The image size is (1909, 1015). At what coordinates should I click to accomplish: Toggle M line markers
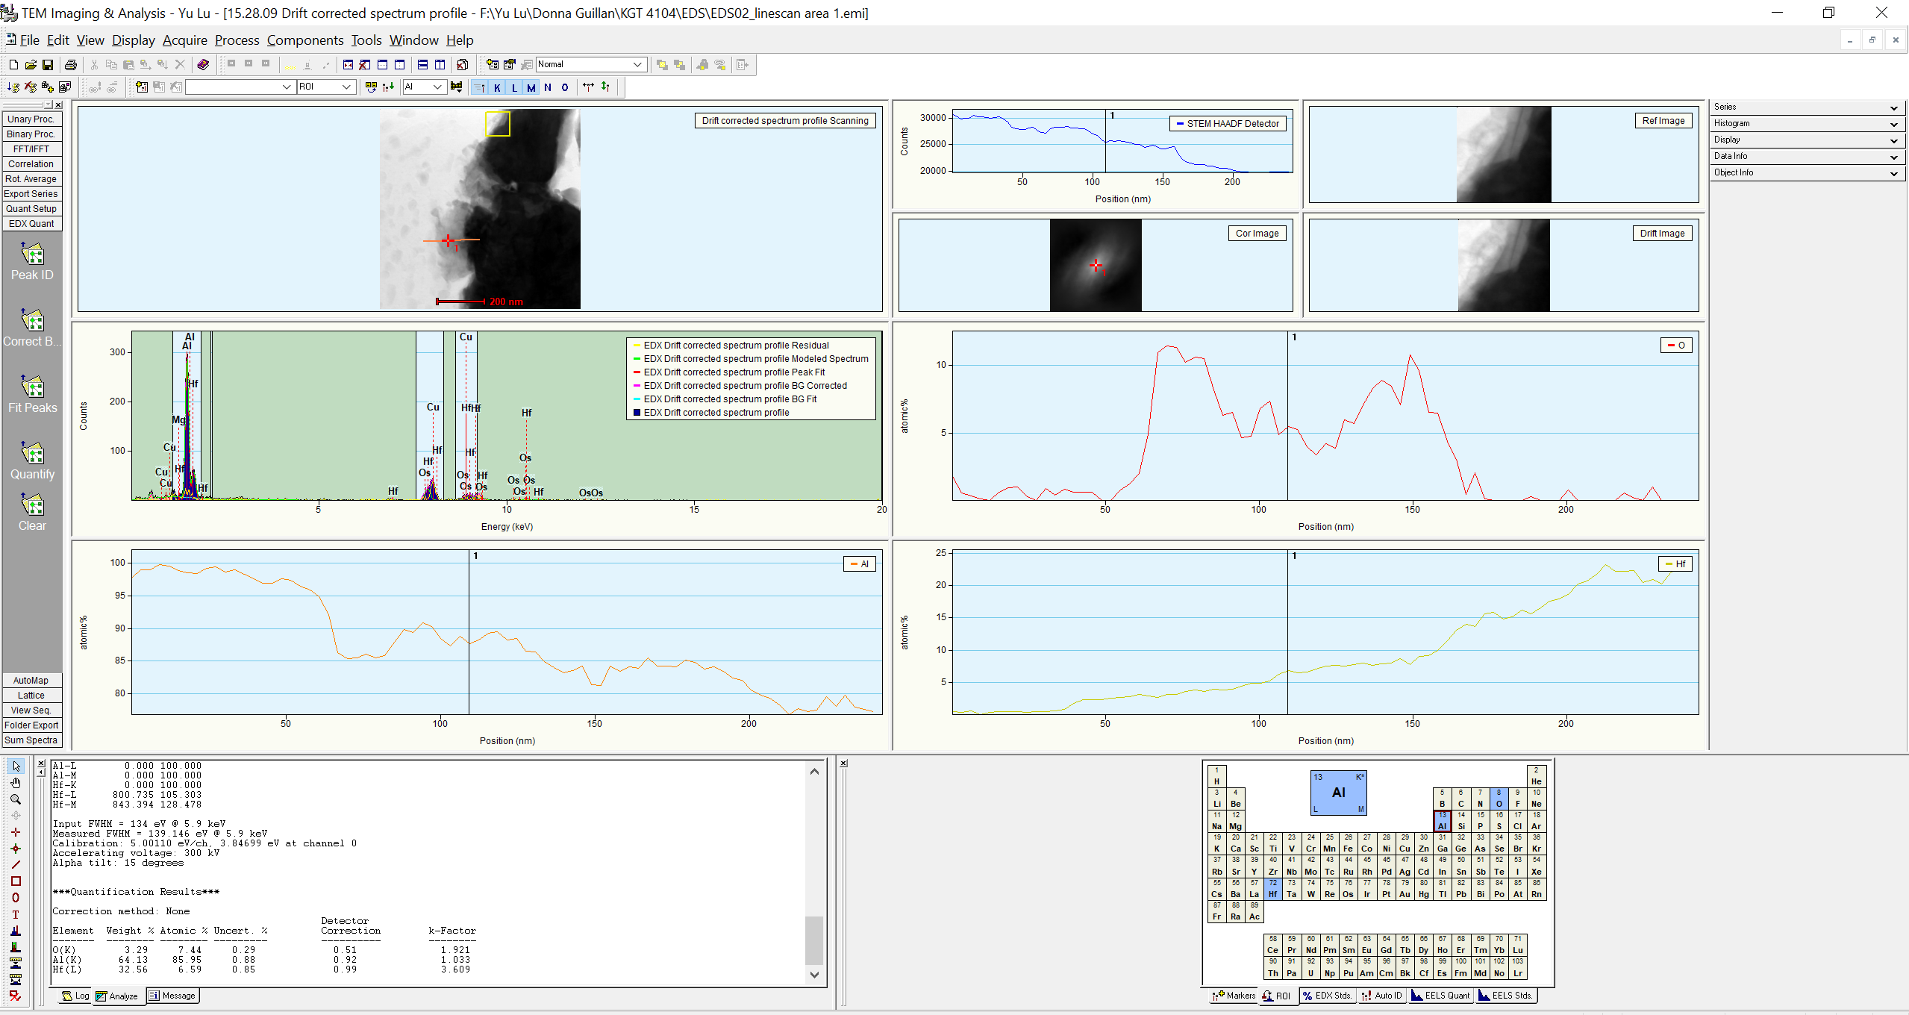tap(531, 87)
